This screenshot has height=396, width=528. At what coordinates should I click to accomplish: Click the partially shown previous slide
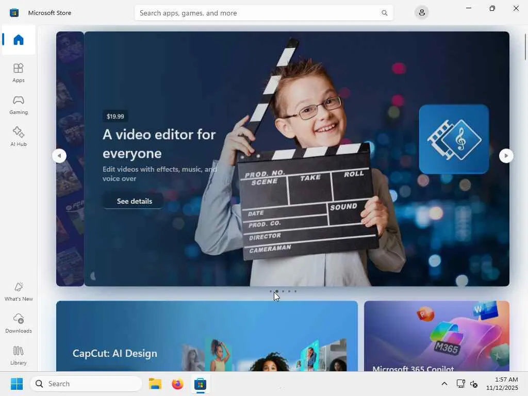pos(70,159)
